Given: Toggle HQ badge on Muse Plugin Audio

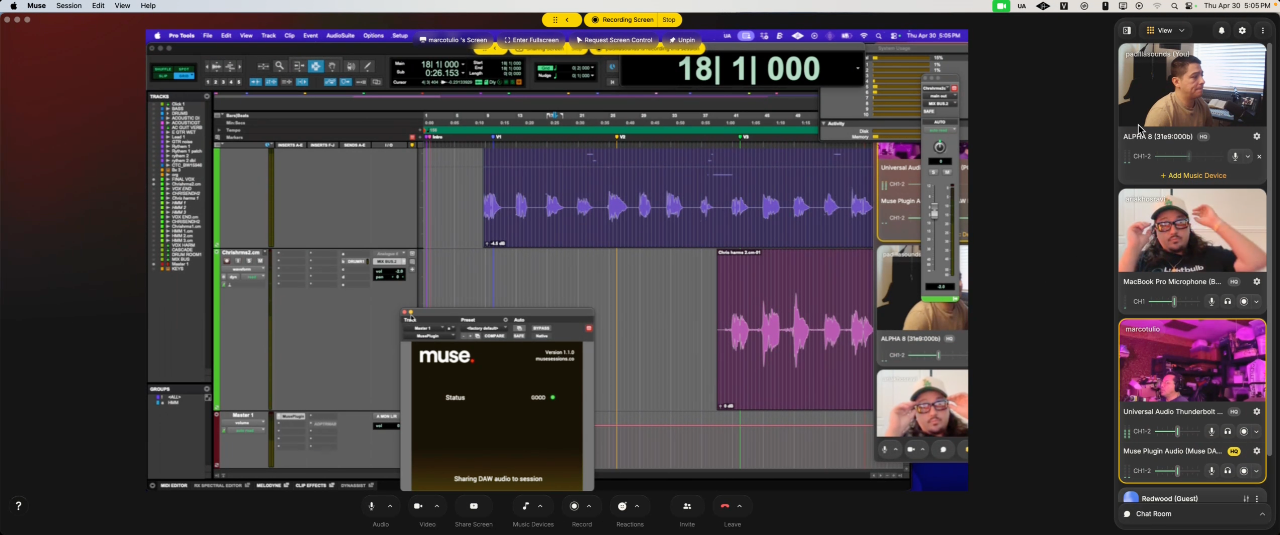Looking at the screenshot, I should pyautogui.click(x=1234, y=451).
